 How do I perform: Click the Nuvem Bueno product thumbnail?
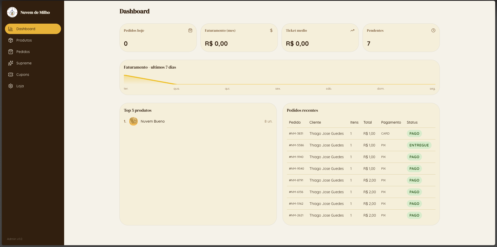(133, 121)
